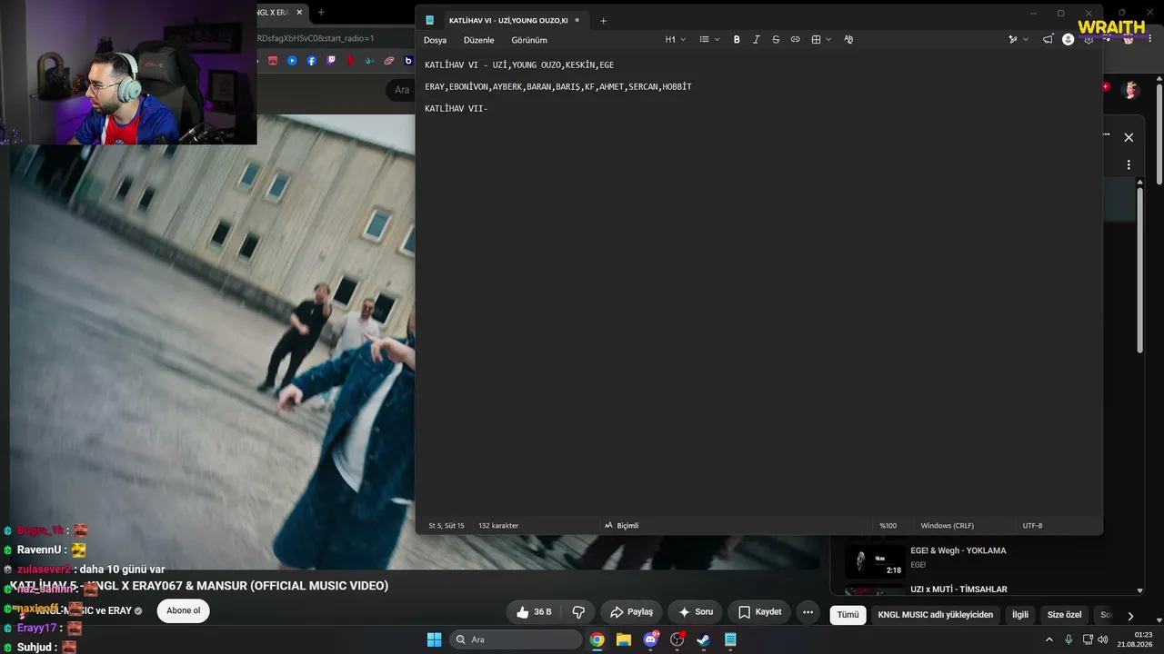Open the Facebook bookmark in Chrome
The image size is (1164, 654).
click(x=312, y=61)
